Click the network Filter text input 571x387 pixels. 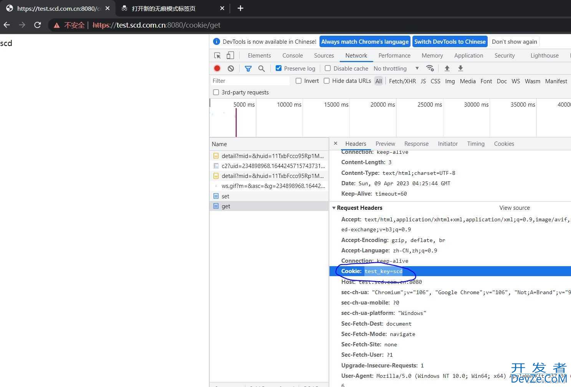coord(250,81)
